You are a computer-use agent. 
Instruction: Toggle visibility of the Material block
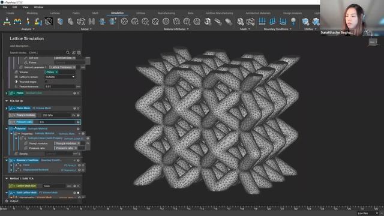click(79, 128)
